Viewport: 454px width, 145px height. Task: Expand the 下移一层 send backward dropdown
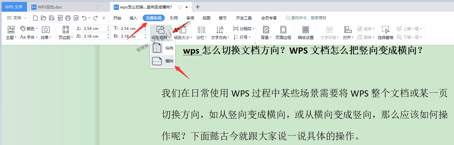(x=421, y=37)
